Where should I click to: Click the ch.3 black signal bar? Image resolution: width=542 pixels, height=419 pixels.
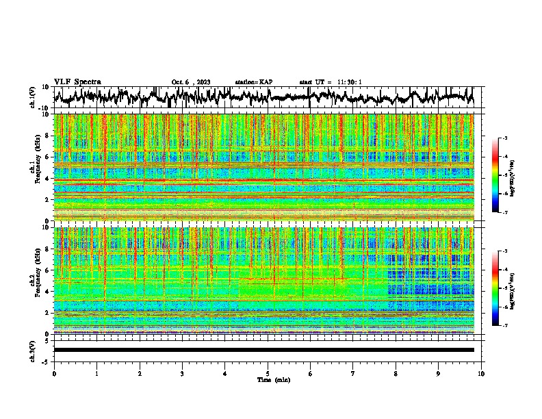click(x=263, y=350)
